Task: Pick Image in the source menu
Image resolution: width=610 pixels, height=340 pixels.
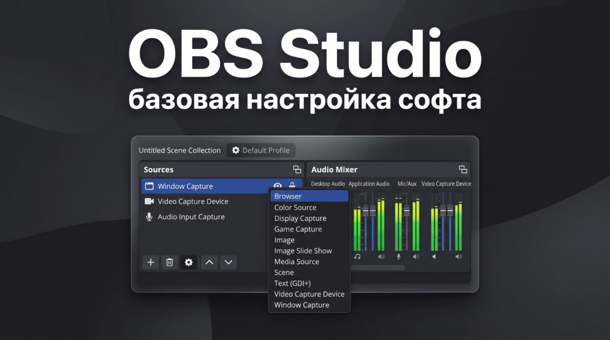Action: pos(309,240)
